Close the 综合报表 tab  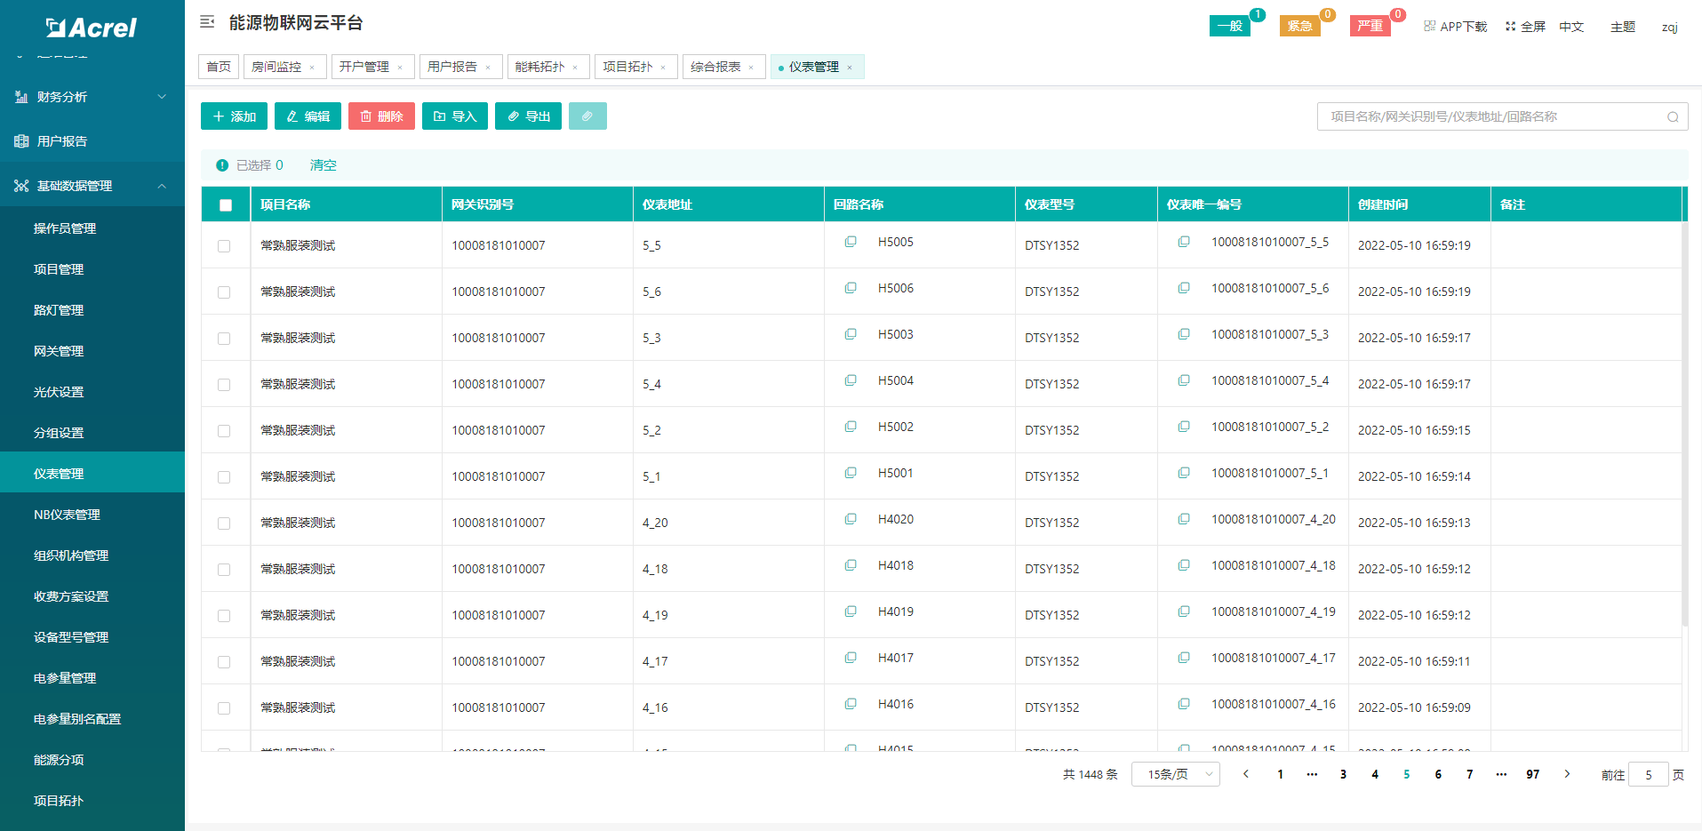[751, 68]
